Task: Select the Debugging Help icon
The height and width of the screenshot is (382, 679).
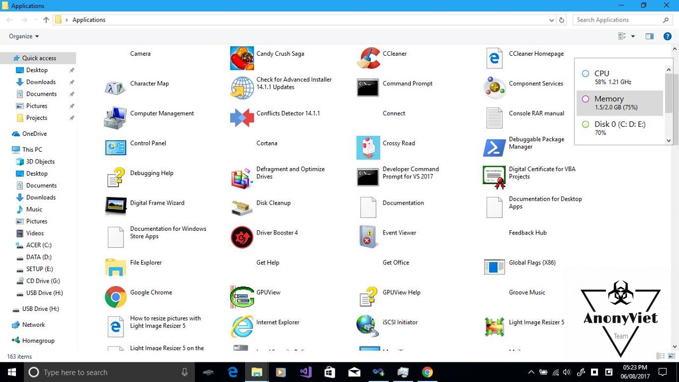Action: 115,177
